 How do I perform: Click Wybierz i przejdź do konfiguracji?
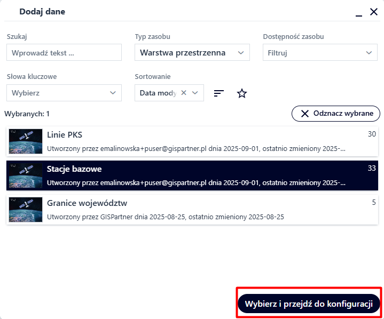coord(309,304)
